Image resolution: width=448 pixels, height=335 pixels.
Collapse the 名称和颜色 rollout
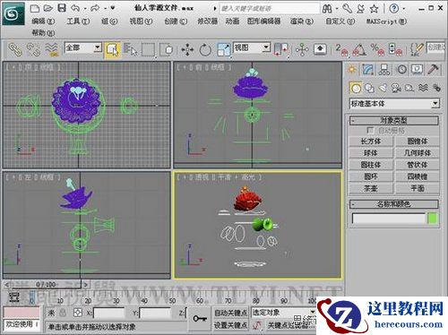(x=394, y=204)
